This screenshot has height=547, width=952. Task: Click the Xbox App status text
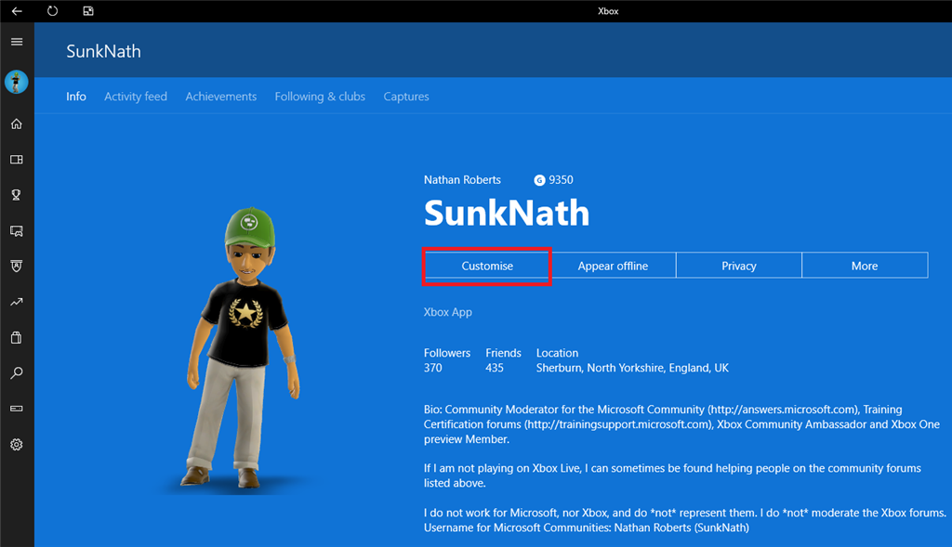(x=447, y=312)
